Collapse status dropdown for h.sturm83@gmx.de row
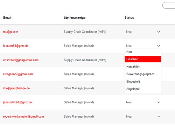This screenshot has width=175, height=140. [x=143, y=46]
